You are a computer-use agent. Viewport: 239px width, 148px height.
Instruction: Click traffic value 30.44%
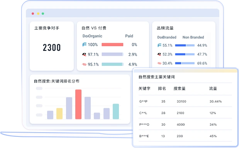pyautogui.click(x=215, y=101)
